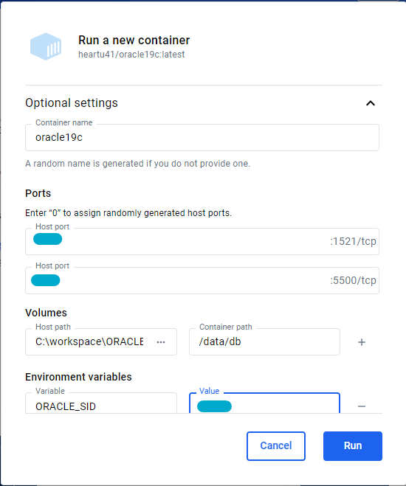Click the Container name input field
406x486 pixels.
coord(202,138)
